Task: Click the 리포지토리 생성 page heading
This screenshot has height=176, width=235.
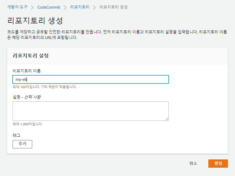Action: 35,21
